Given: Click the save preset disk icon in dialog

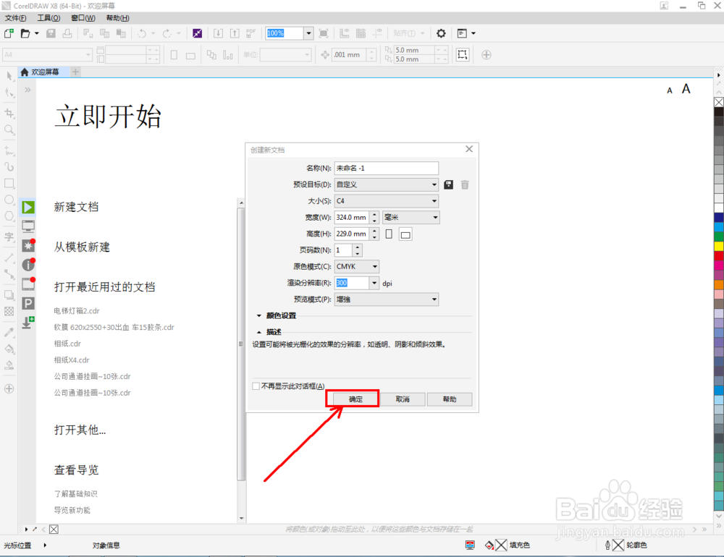Looking at the screenshot, I should tap(448, 184).
